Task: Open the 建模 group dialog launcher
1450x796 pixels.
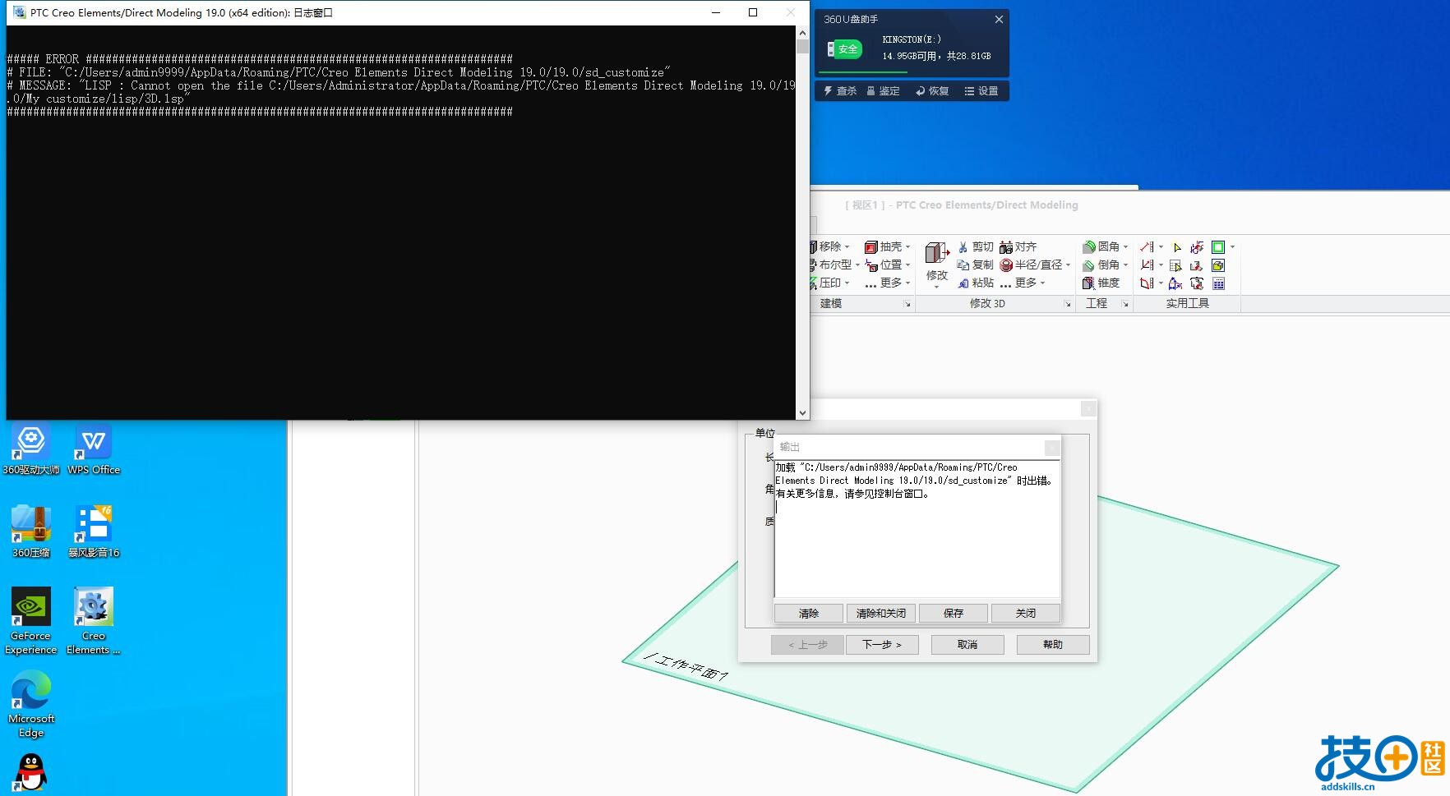Action: tap(907, 305)
